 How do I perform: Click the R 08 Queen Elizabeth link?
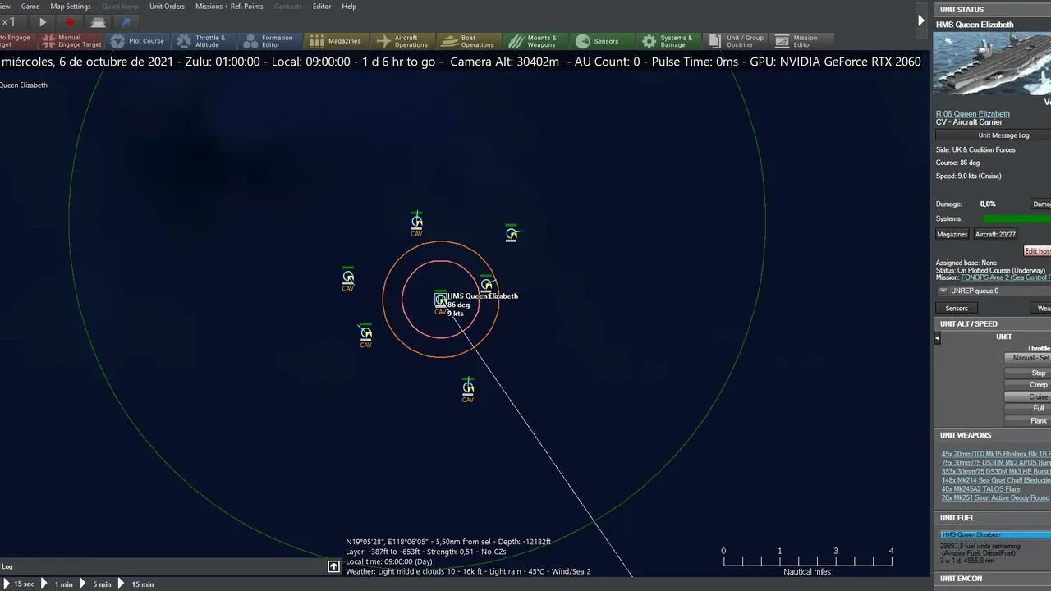tap(972, 114)
